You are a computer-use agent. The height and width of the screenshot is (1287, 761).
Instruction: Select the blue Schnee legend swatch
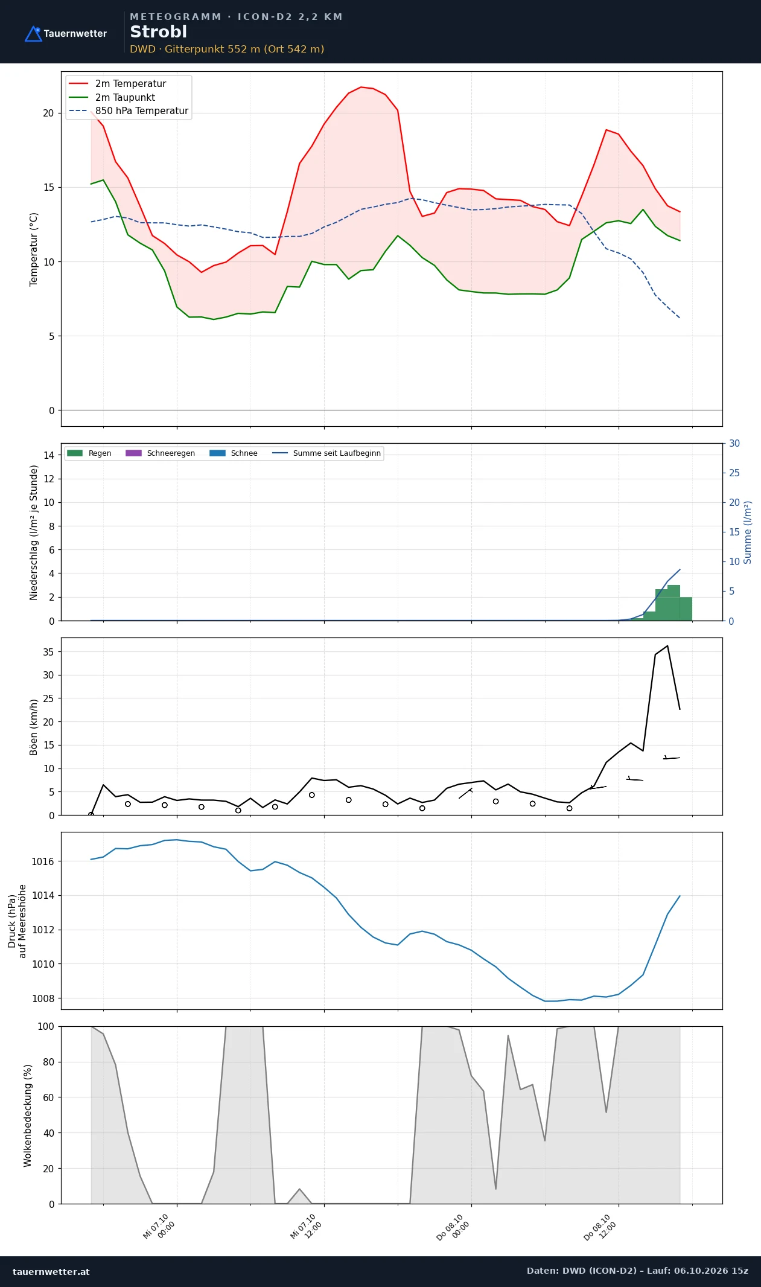pyautogui.click(x=217, y=453)
